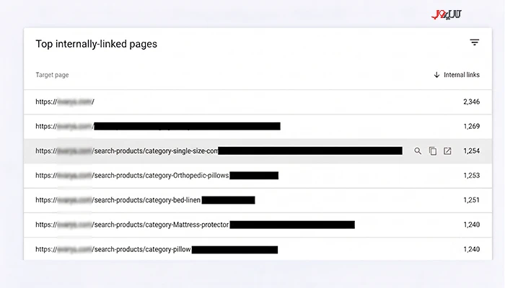Open the single-size category URL row
This screenshot has width=505, height=288.
coord(258,151)
